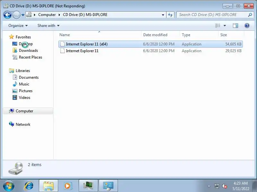Click the Internet Explorer 11 file icon
The image size is (257, 192).
tap(62, 51)
